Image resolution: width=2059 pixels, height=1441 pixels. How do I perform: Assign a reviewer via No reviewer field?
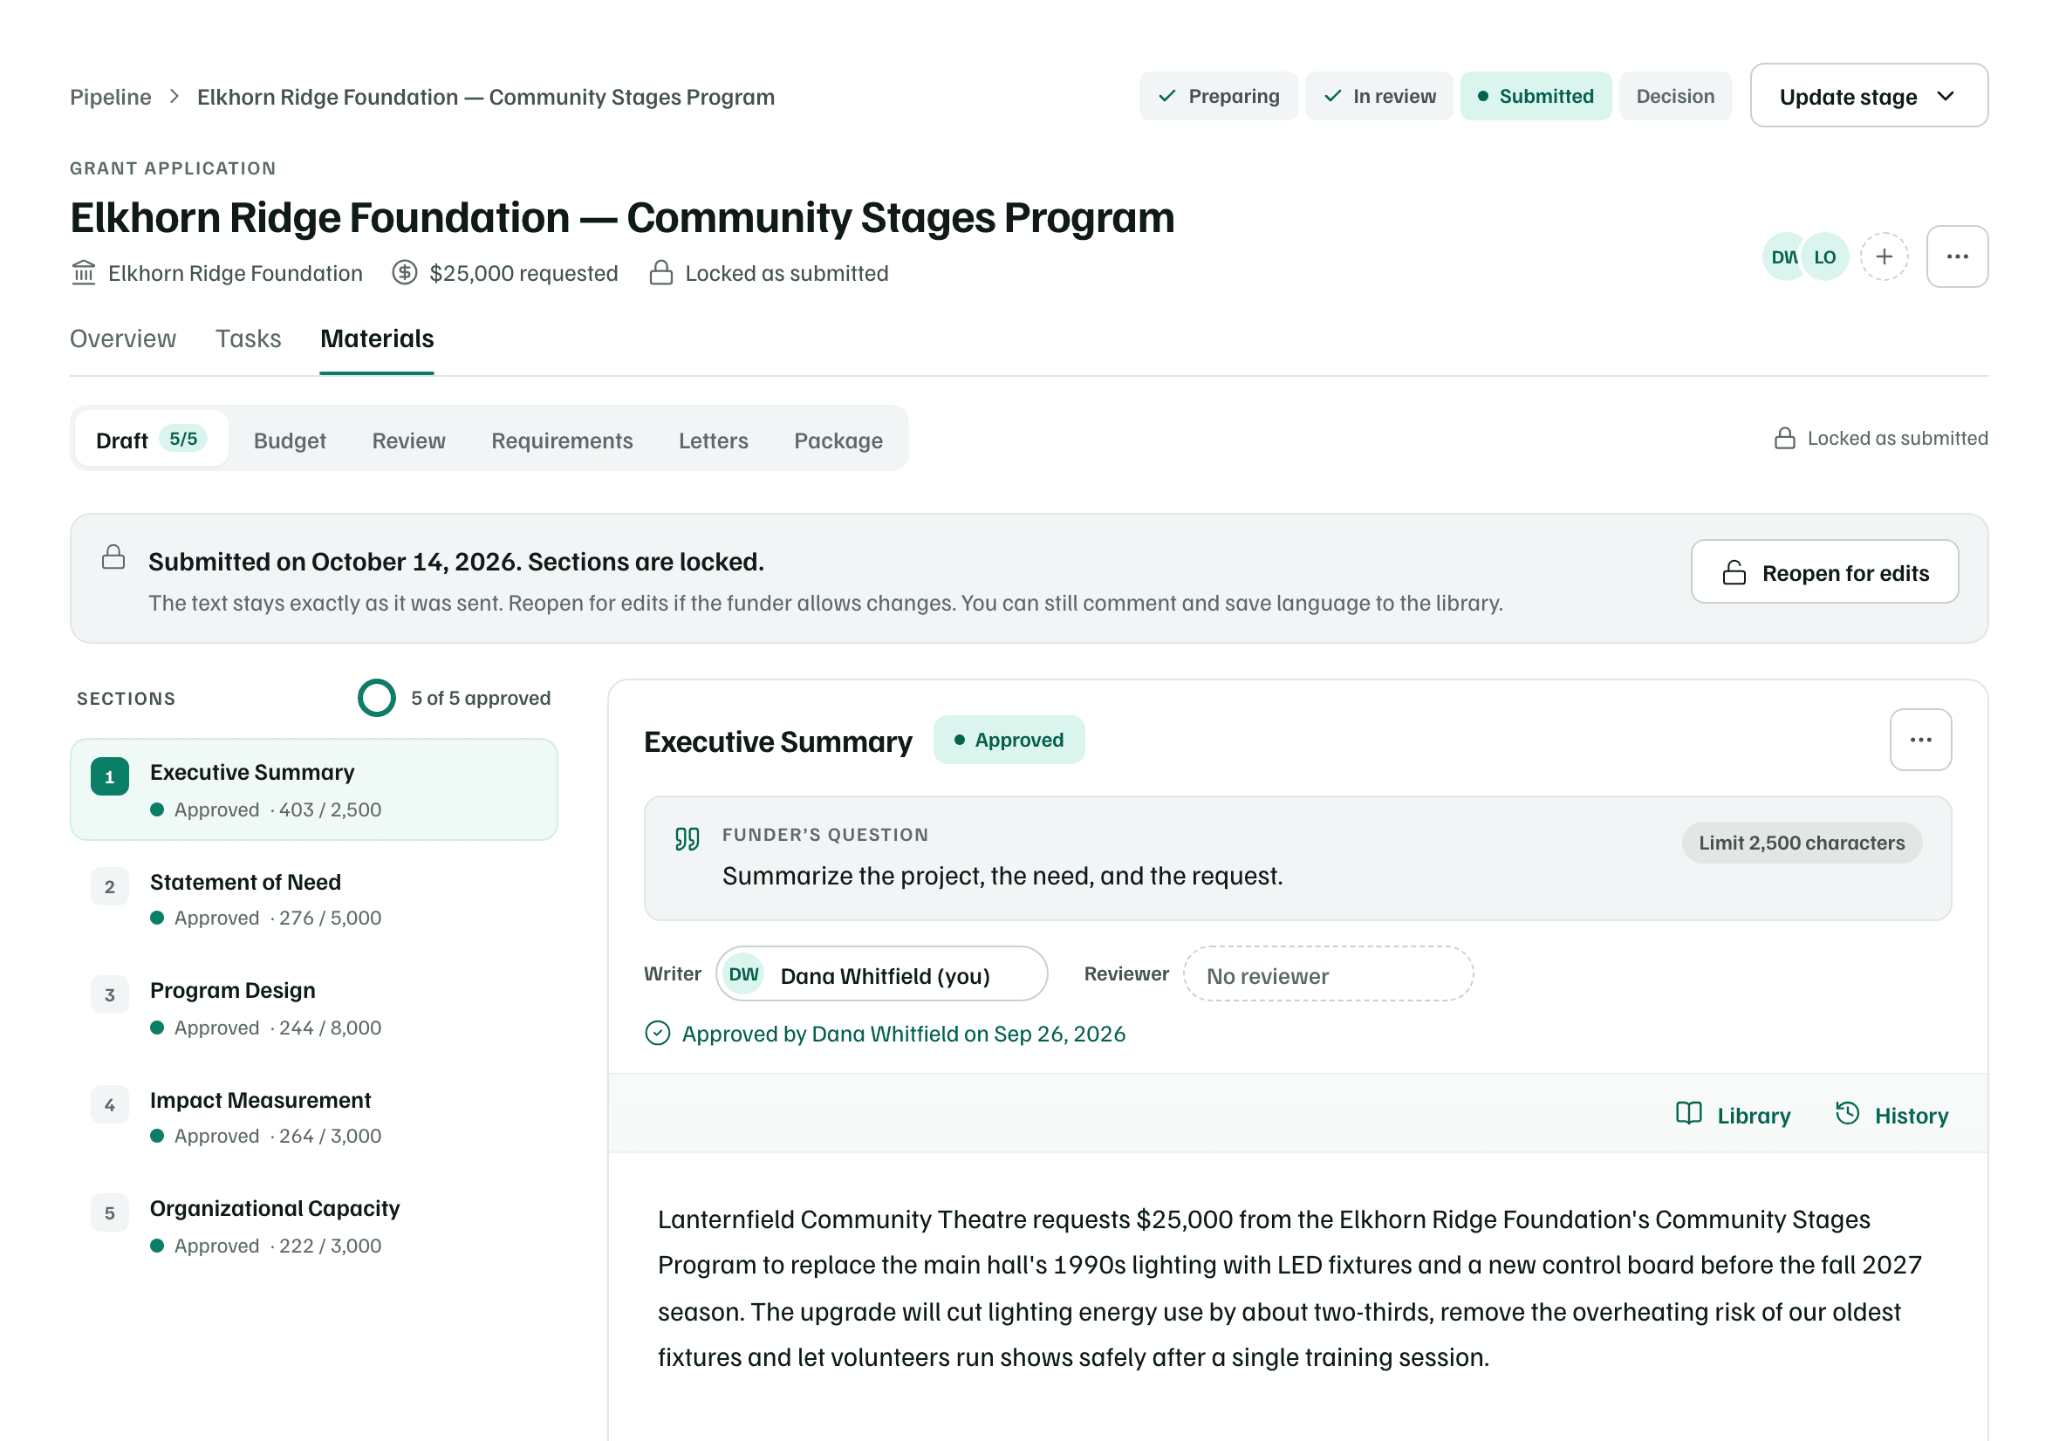coord(1327,973)
